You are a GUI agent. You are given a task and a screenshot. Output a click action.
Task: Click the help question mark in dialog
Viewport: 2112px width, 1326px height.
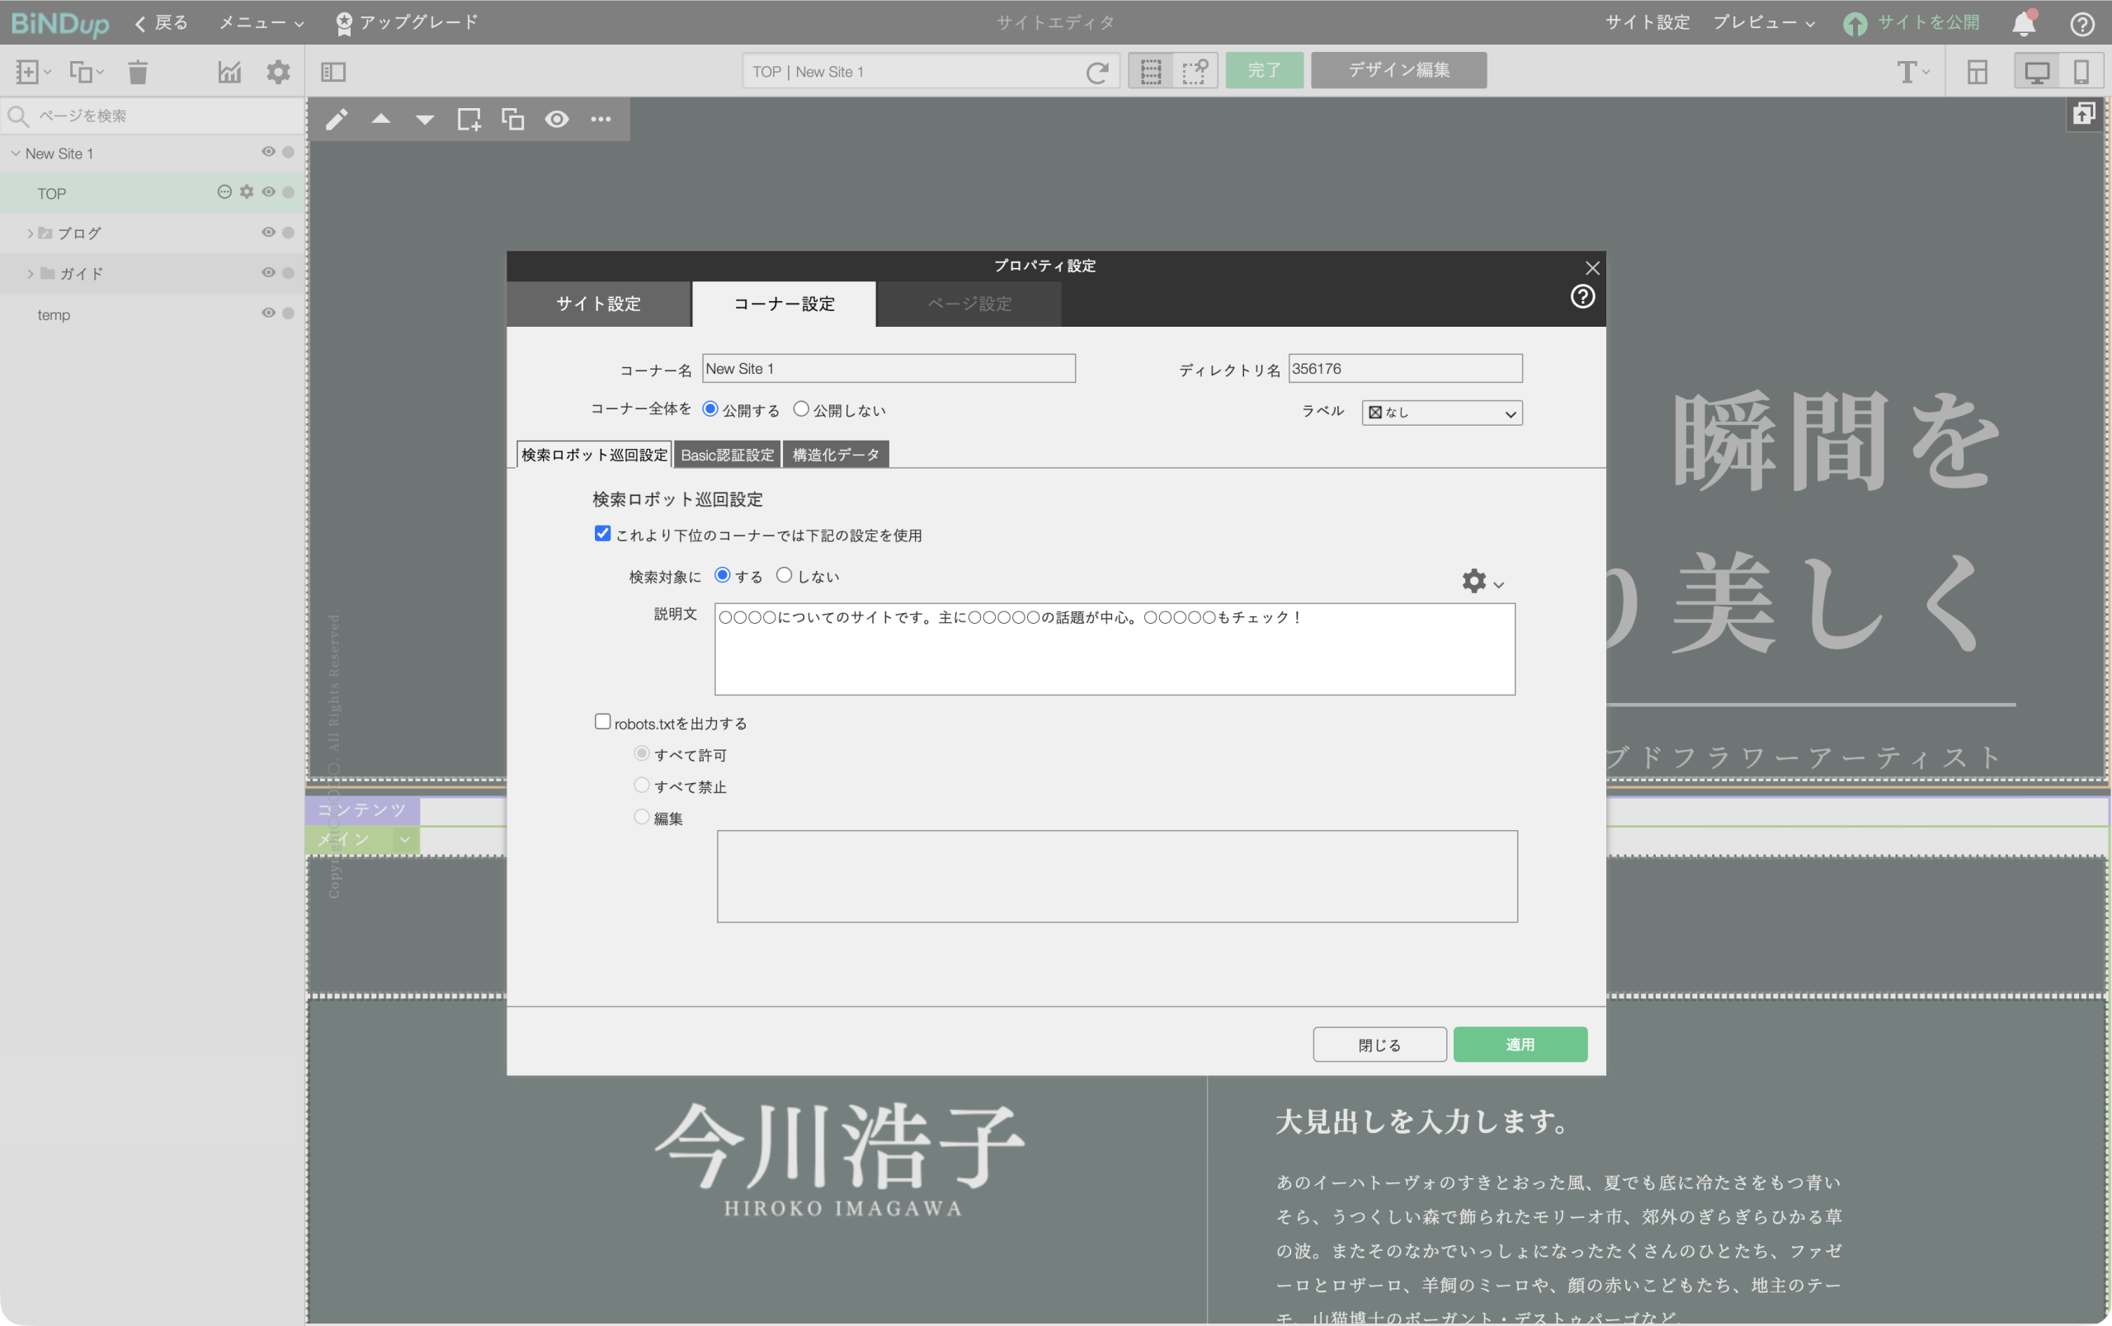1582,296
